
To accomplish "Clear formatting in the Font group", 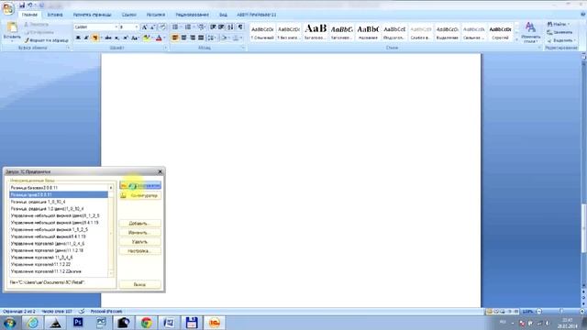I will point(163,27).
